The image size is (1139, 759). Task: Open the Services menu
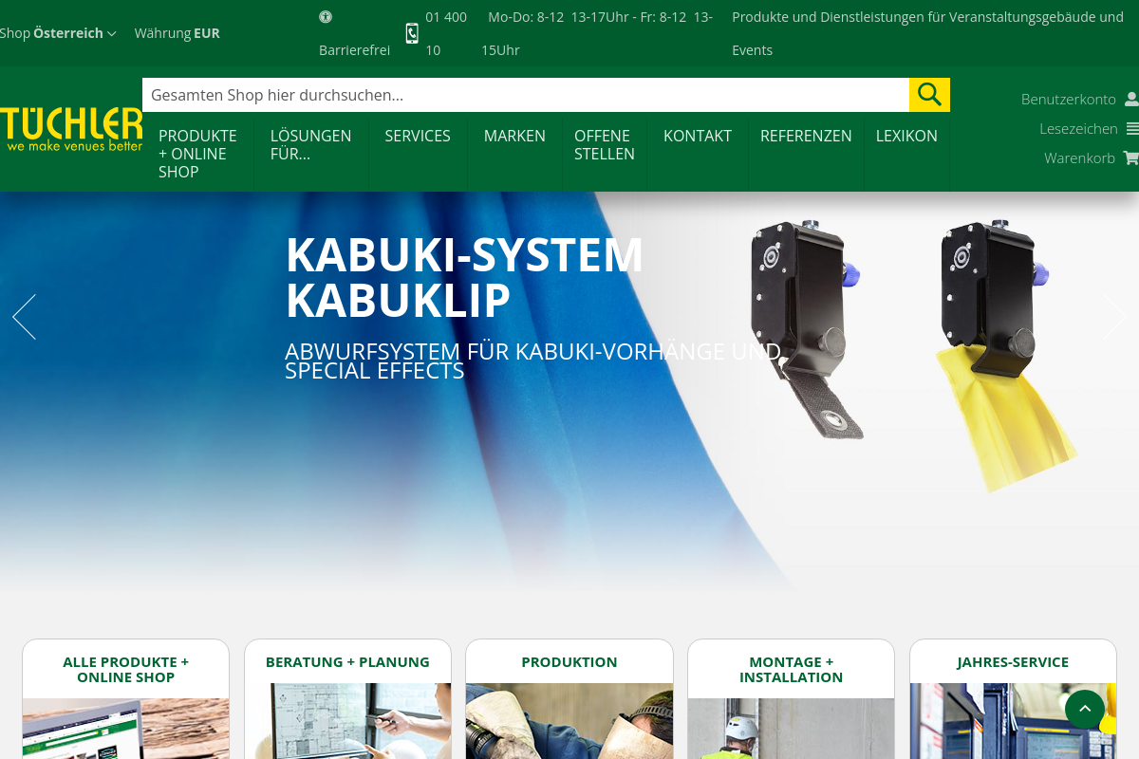418,136
